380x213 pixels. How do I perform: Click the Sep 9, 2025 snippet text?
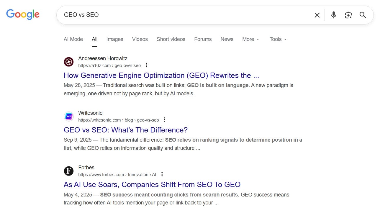(x=183, y=144)
